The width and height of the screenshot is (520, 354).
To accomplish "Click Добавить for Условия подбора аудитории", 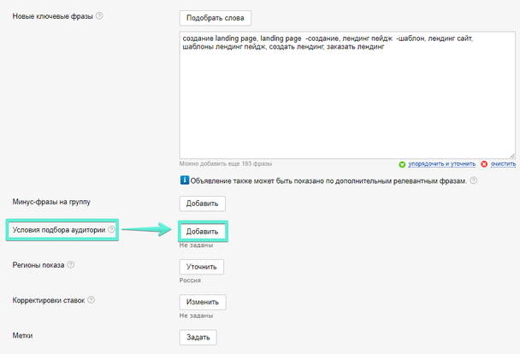I will pyautogui.click(x=203, y=232).
